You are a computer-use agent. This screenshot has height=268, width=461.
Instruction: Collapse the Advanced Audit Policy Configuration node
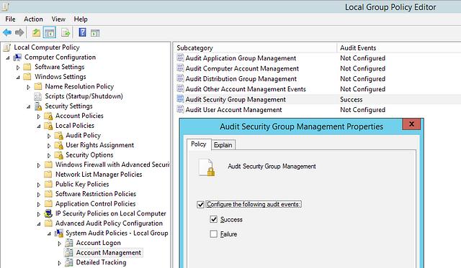coord(39,224)
